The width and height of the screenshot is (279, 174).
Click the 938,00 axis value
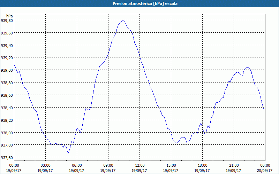(7, 133)
